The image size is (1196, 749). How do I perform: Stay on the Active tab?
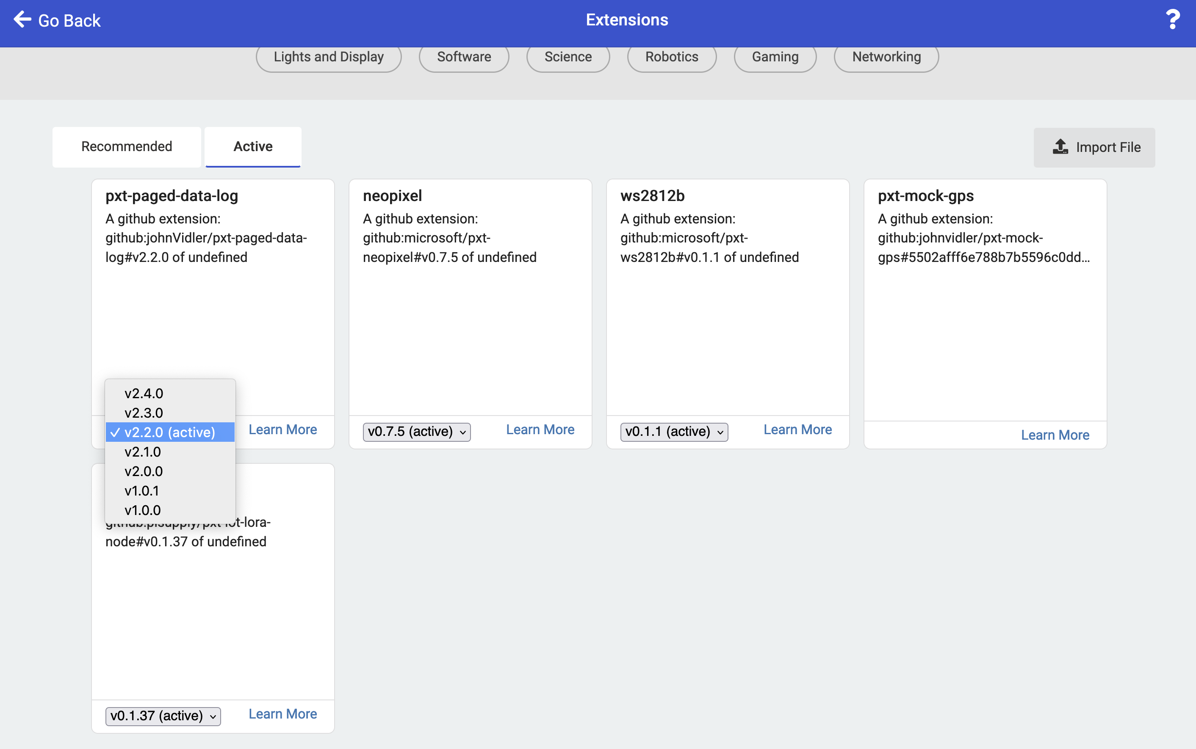click(253, 146)
